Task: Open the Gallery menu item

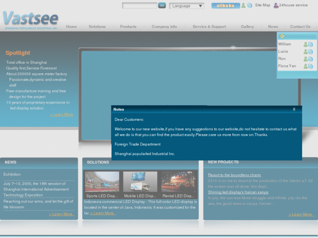Action: [248, 27]
